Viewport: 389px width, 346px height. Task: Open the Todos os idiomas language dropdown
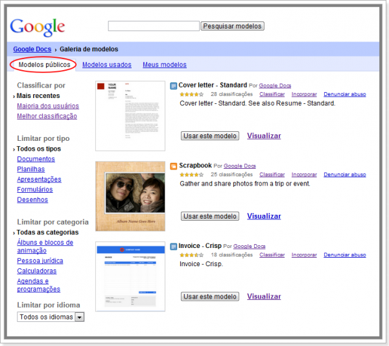point(51,317)
